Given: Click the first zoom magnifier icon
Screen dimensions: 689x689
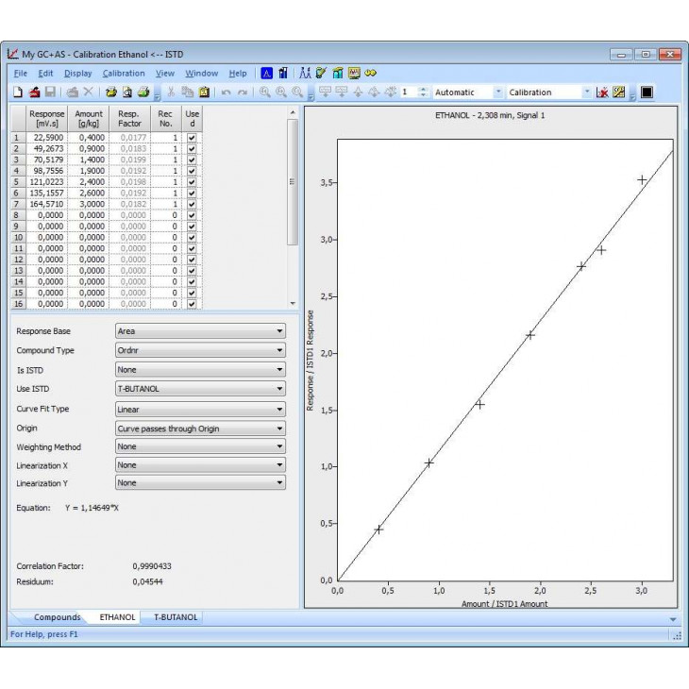Looking at the screenshot, I should pyautogui.click(x=266, y=92).
